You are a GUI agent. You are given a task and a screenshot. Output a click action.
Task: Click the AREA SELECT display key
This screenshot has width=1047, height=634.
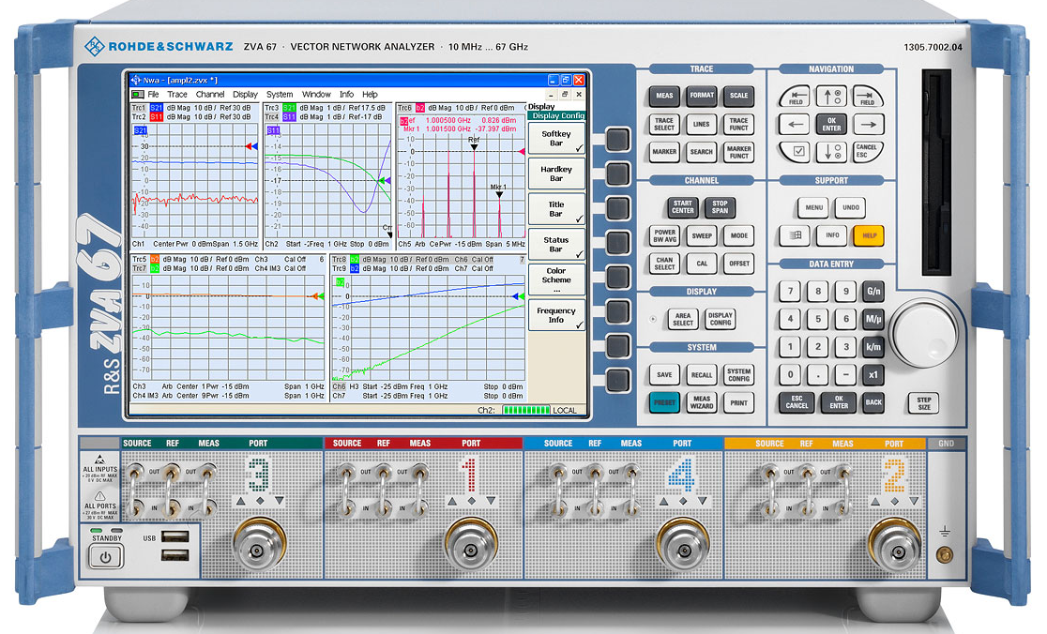pyautogui.click(x=682, y=319)
